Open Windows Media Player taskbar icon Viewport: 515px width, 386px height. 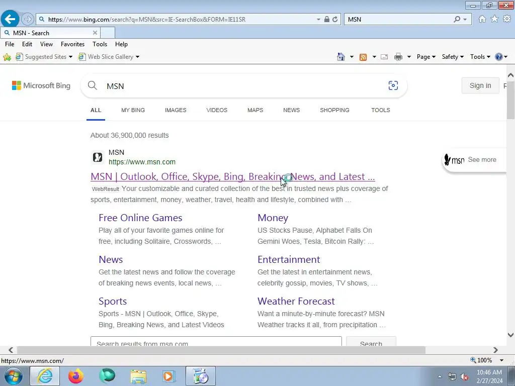[169, 376]
